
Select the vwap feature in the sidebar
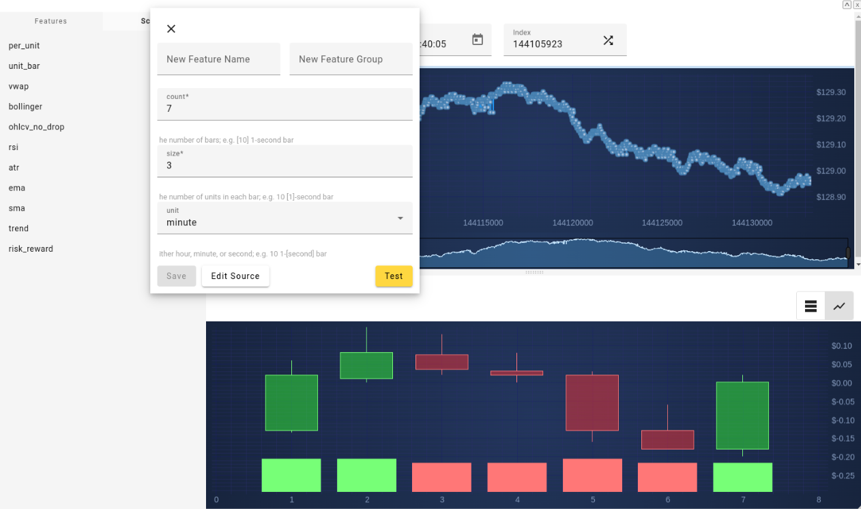(18, 86)
